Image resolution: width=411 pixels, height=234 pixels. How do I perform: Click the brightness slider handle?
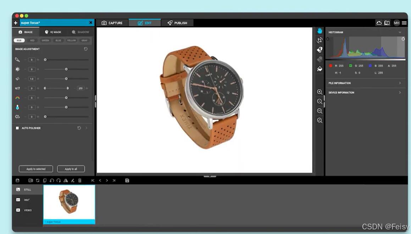66,69
